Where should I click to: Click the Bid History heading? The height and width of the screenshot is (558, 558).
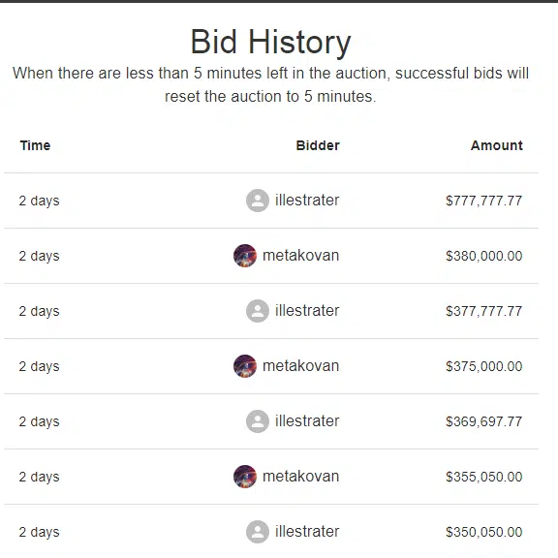pyautogui.click(x=271, y=42)
